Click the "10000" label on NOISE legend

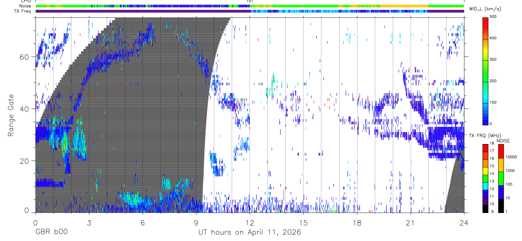click(512, 157)
